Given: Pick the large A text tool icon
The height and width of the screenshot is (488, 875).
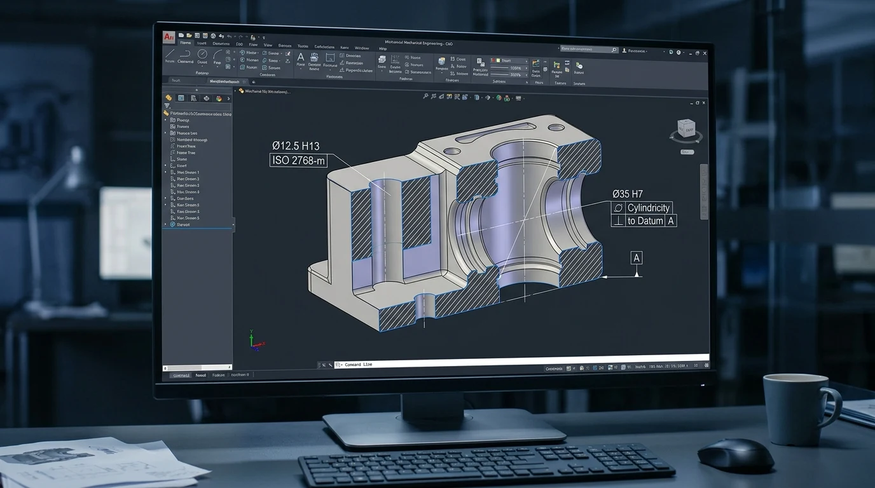Looking at the screenshot, I should (x=301, y=58).
